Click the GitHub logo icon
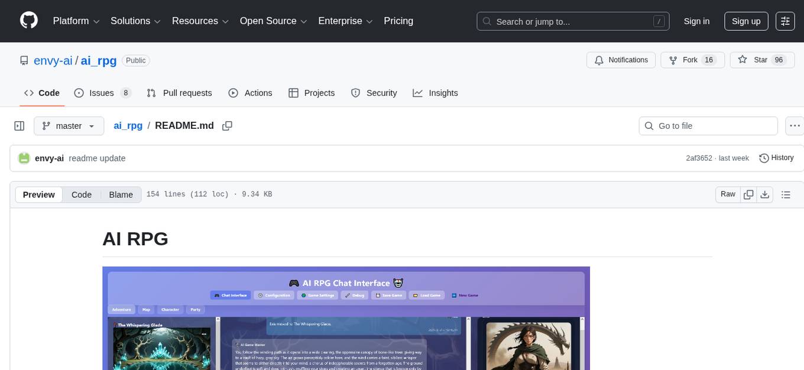This screenshot has width=804, height=370. coord(29,21)
